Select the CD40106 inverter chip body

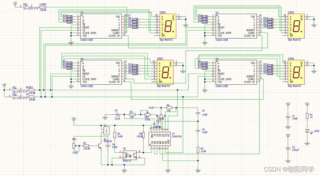pyautogui.click(x=159, y=138)
